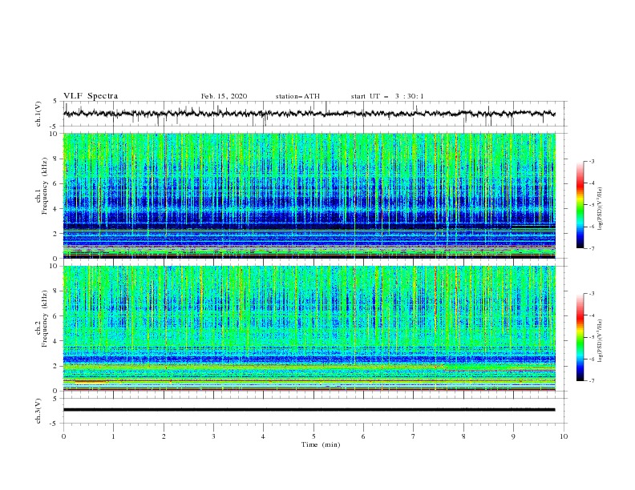
Task: Click inside the ch.2 spectrogram panel
Action: tap(309, 328)
